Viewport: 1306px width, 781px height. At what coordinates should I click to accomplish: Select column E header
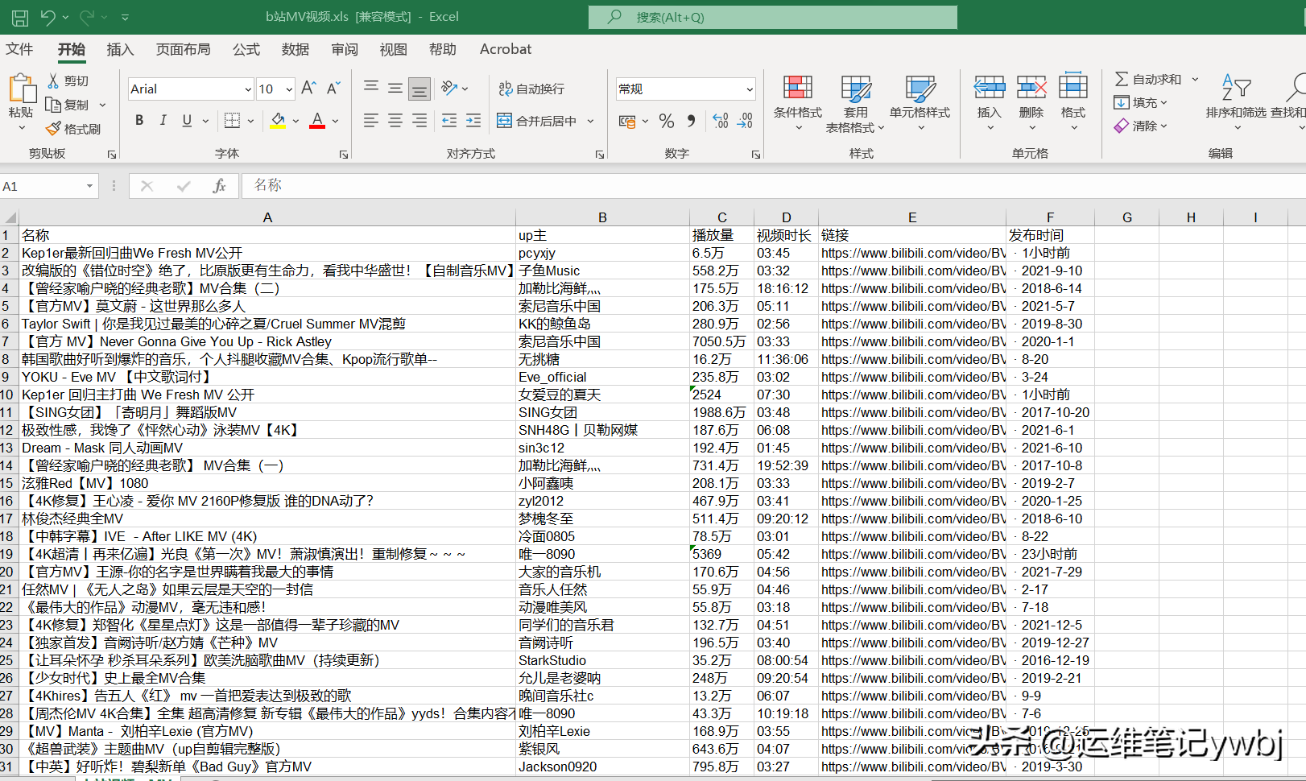click(912, 217)
